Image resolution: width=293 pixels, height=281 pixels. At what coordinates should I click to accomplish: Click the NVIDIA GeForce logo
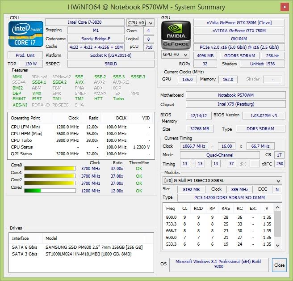[176, 35]
